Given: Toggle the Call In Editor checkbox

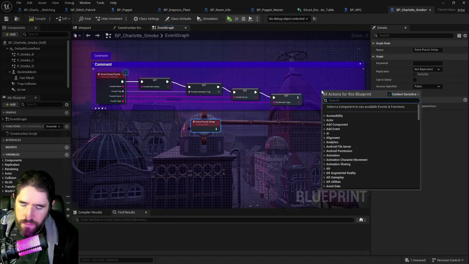Looking at the screenshot, I should (414, 80).
